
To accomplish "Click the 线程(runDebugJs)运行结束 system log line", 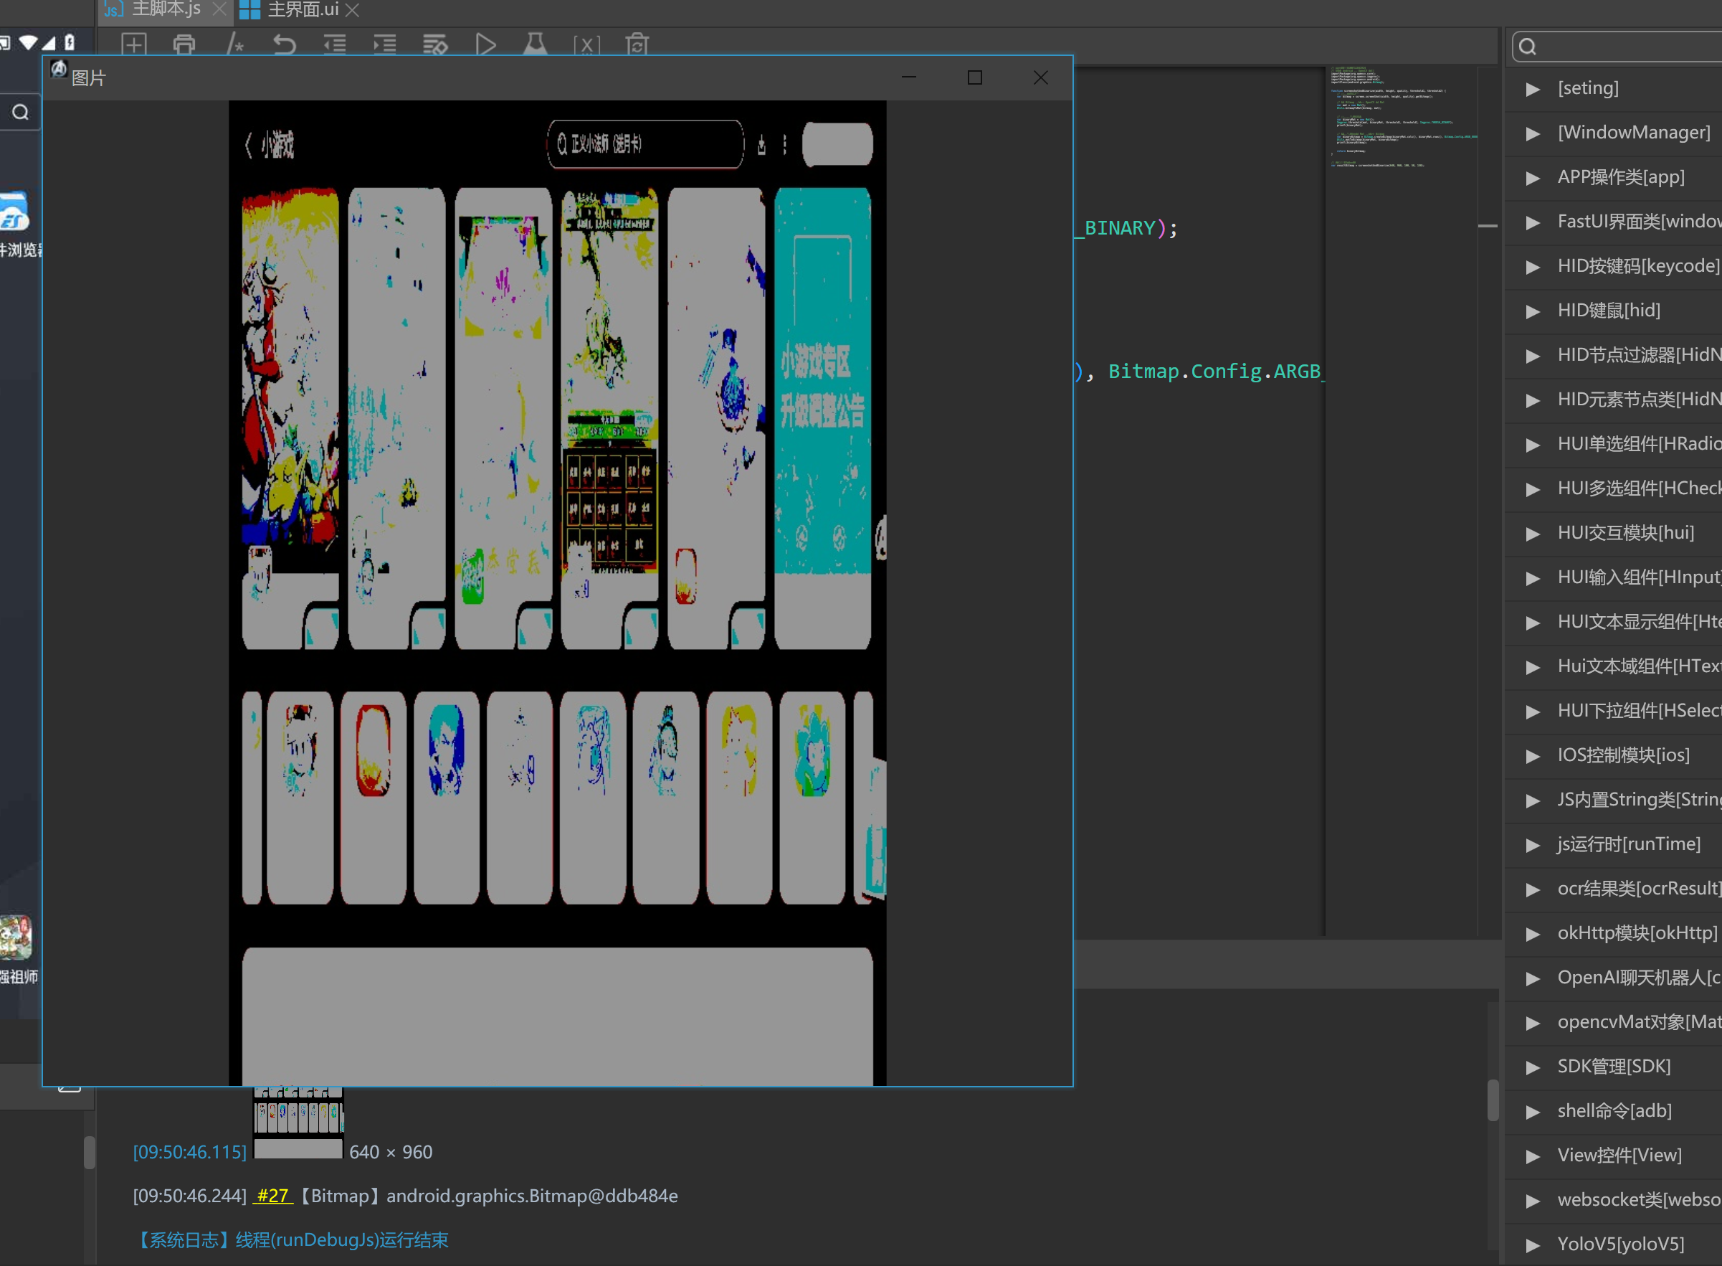I will click(342, 1240).
